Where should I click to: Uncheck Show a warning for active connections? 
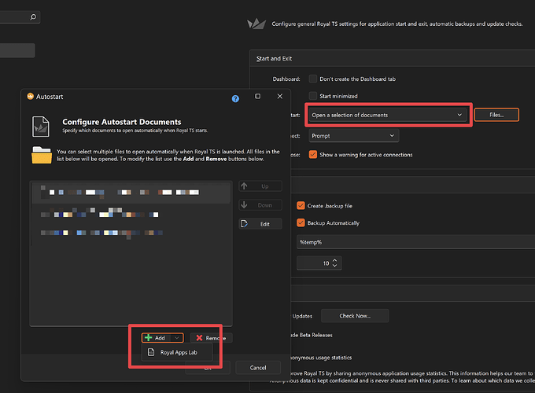(x=313, y=154)
